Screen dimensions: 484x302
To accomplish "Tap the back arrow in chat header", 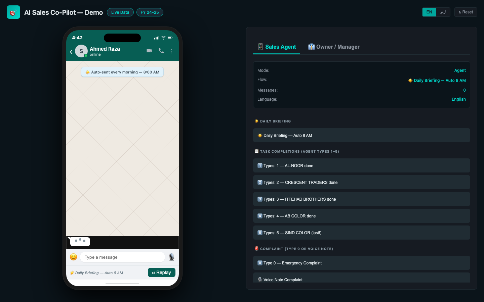I will click(71, 52).
